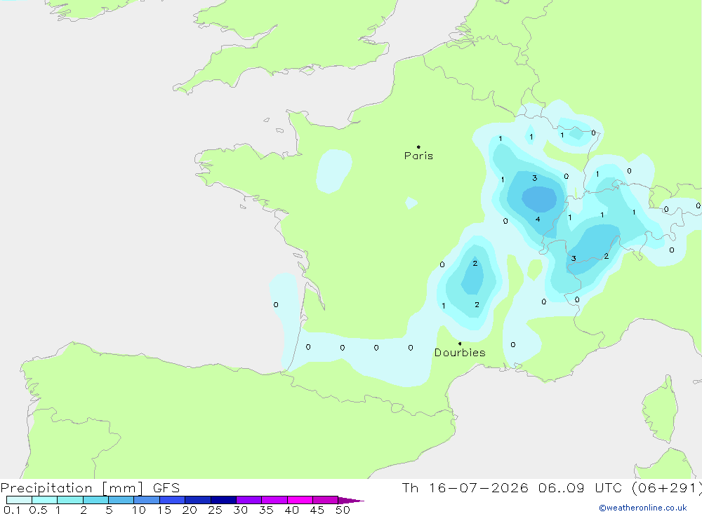Pick the 30–35 mm purple legend swatch
This screenshot has width=702, height=514.
pos(249,500)
